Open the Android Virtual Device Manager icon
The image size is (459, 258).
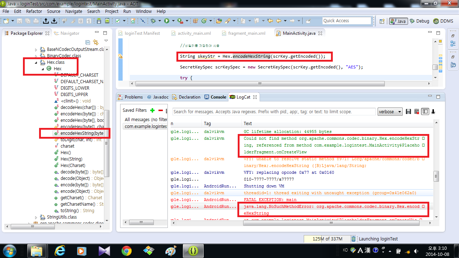pyautogui.click(x=107, y=21)
